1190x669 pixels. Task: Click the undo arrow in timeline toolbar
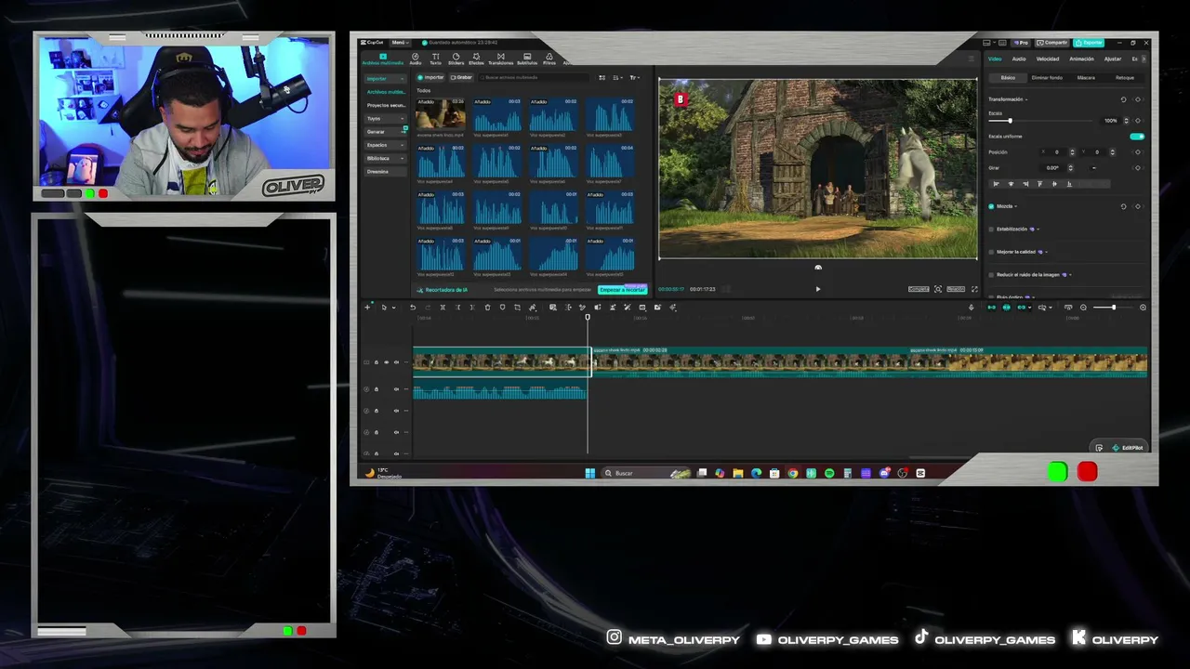(413, 308)
